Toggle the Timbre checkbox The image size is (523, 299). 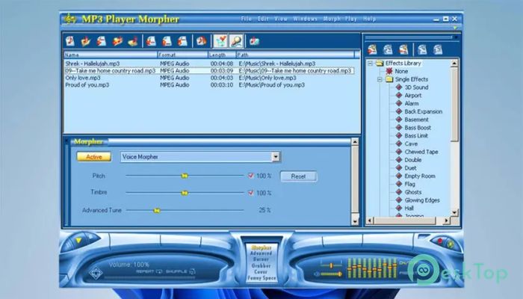point(251,193)
